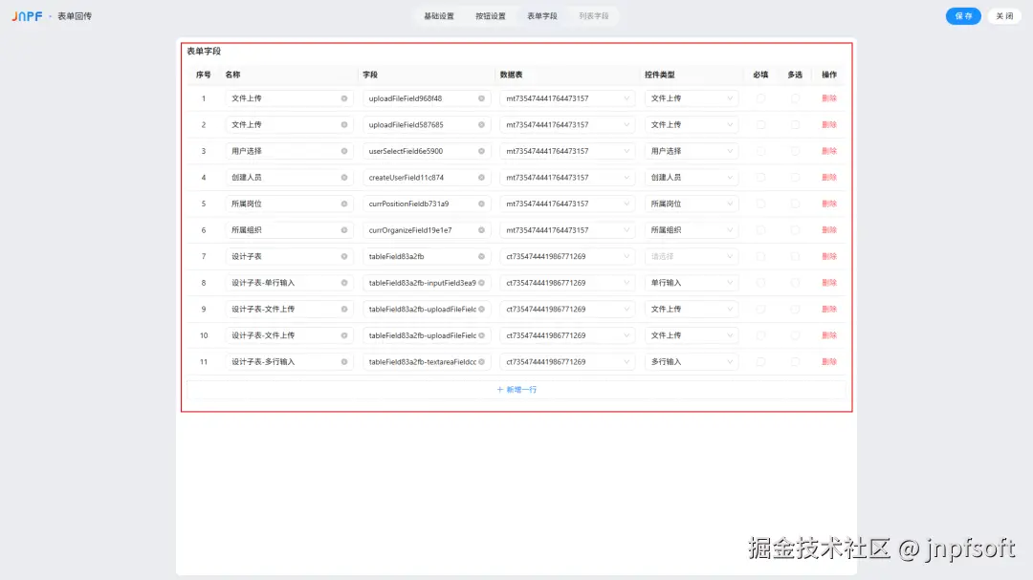
Task: Open 数据表 dropdown in row 1
Action: click(567, 98)
